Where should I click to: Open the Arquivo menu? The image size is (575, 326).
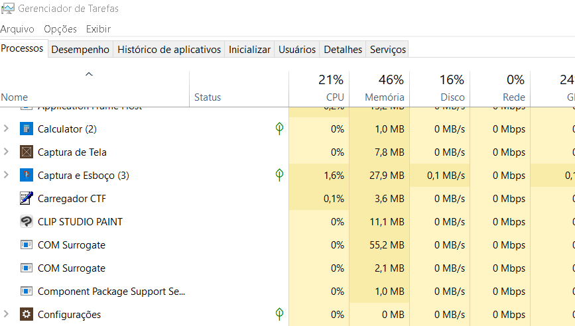pyautogui.click(x=17, y=29)
